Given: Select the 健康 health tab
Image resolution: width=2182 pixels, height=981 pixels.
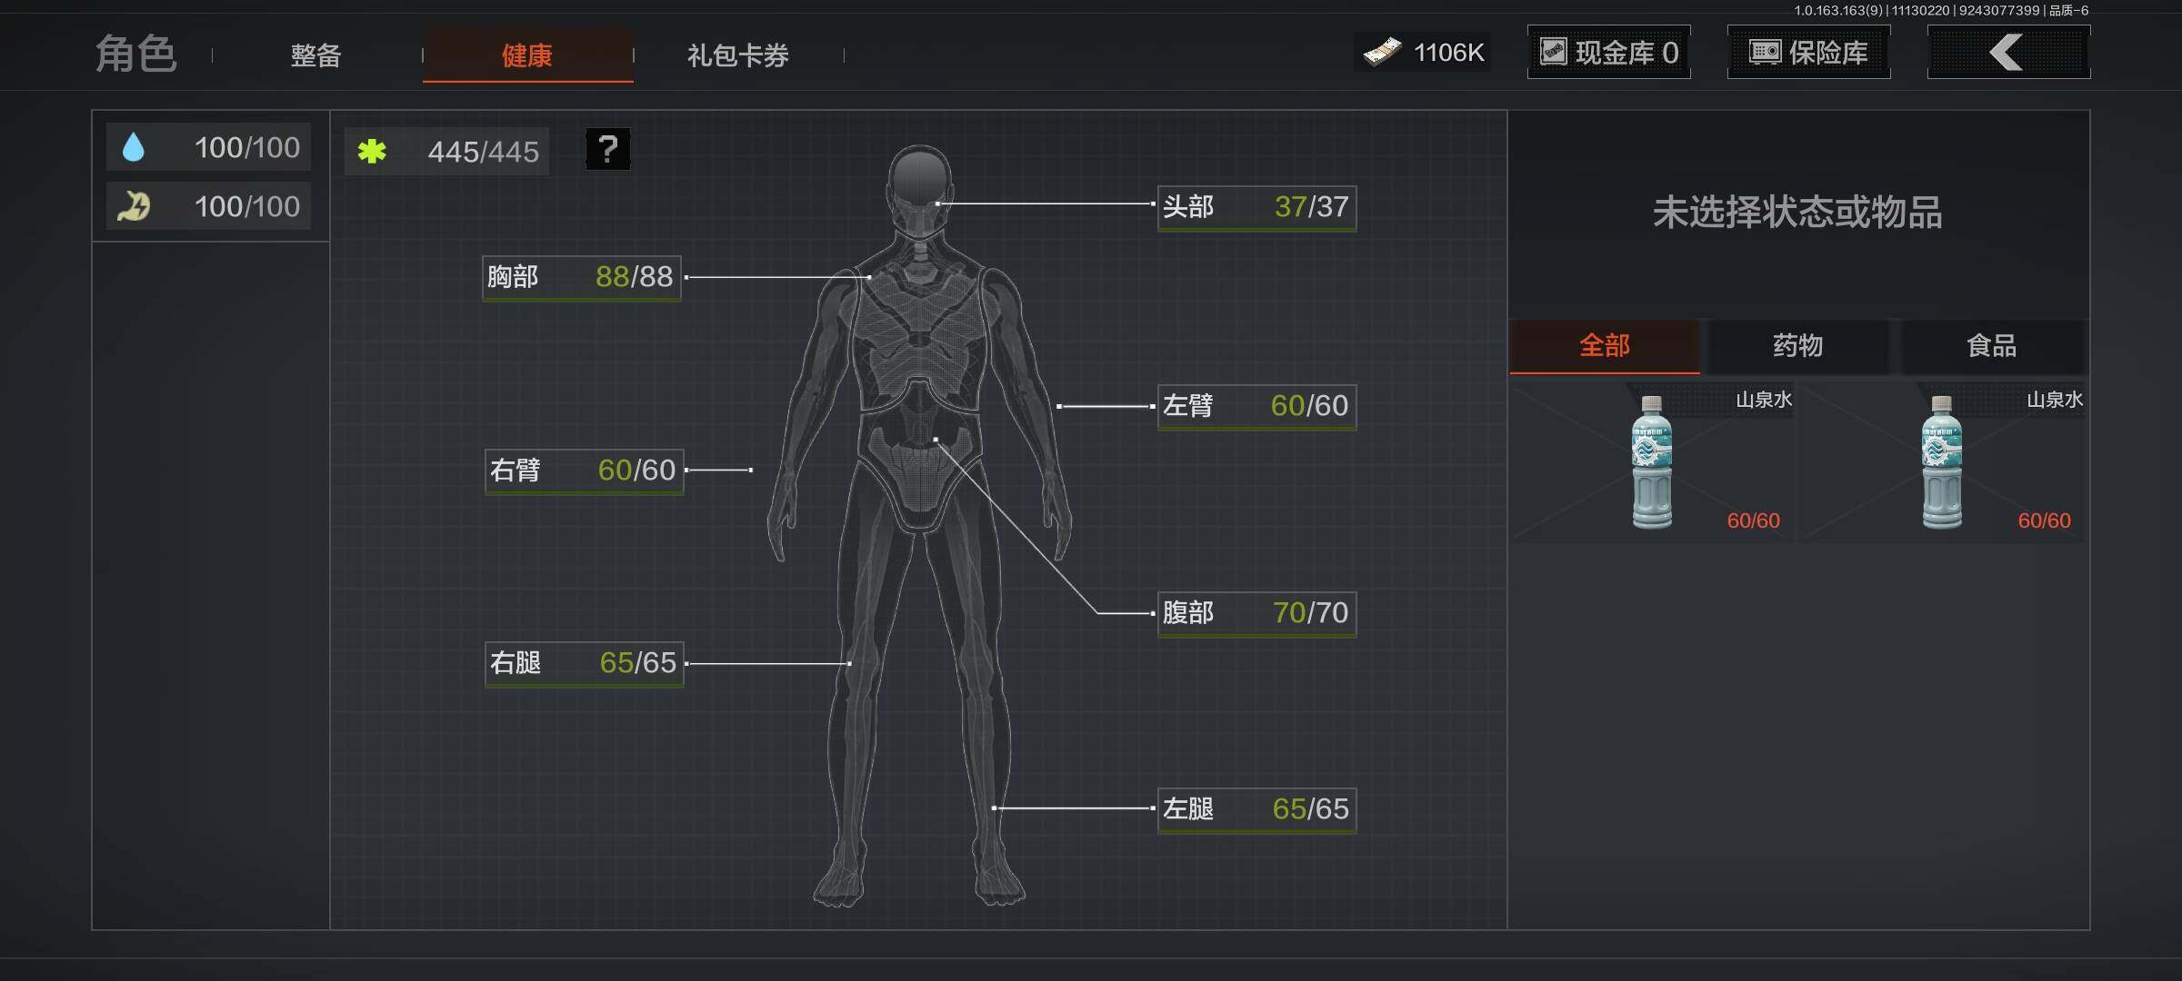Looking at the screenshot, I should click(x=527, y=55).
